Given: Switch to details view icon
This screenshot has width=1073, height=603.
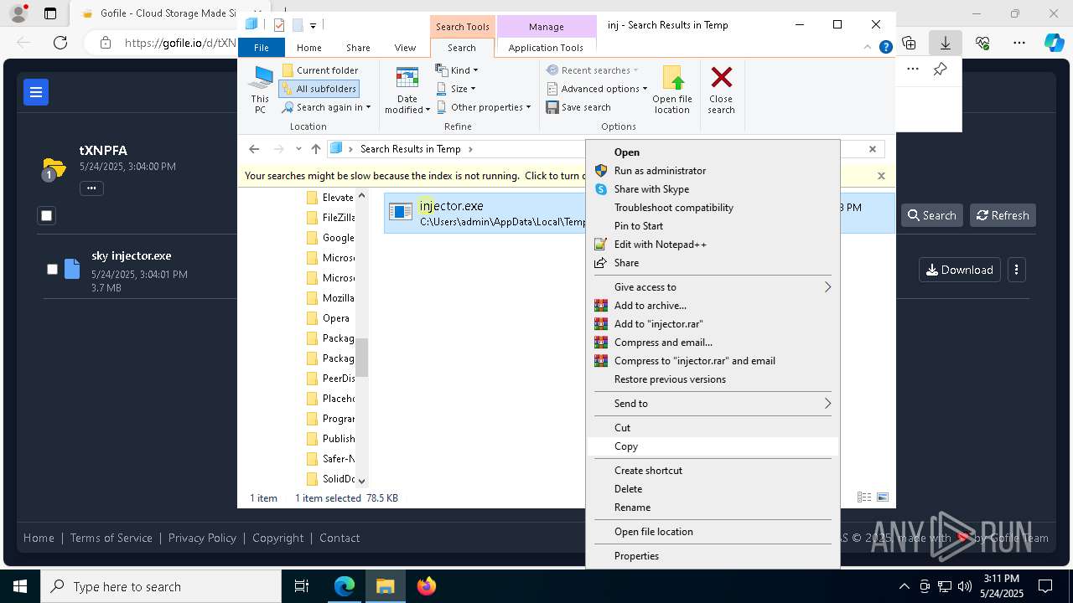Looking at the screenshot, I should click(864, 497).
